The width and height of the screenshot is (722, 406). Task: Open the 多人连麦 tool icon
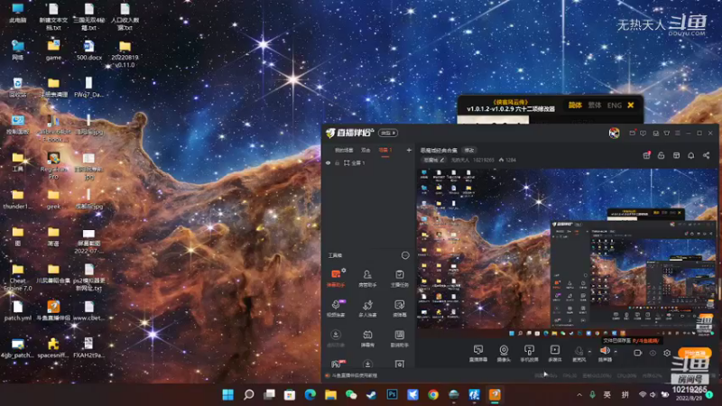coord(367,308)
